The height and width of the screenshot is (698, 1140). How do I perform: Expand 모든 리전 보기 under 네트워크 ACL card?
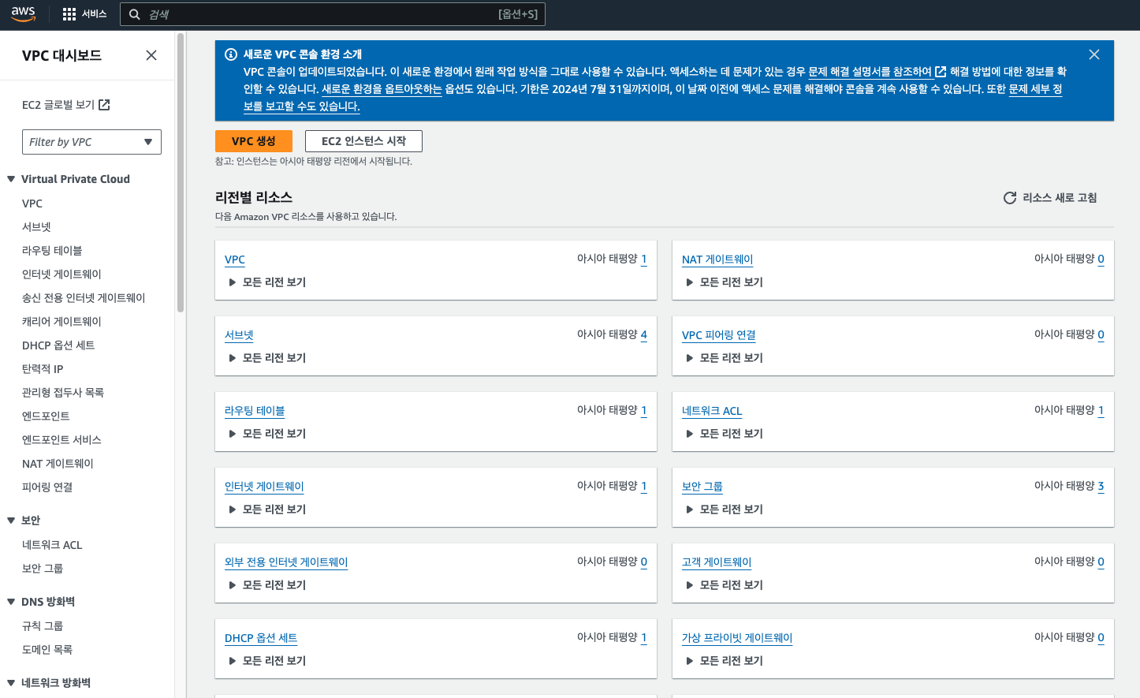coord(725,434)
